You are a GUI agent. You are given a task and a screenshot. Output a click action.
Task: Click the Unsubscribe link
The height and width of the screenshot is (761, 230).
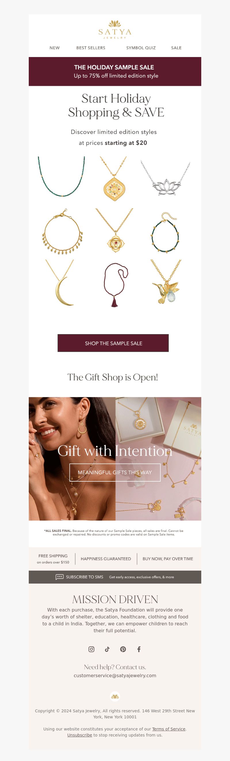click(x=80, y=735)
